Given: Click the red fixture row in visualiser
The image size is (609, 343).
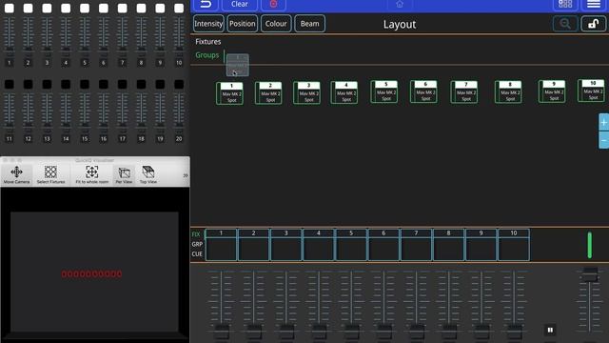Looking at the screenshot, I should 91,274.
